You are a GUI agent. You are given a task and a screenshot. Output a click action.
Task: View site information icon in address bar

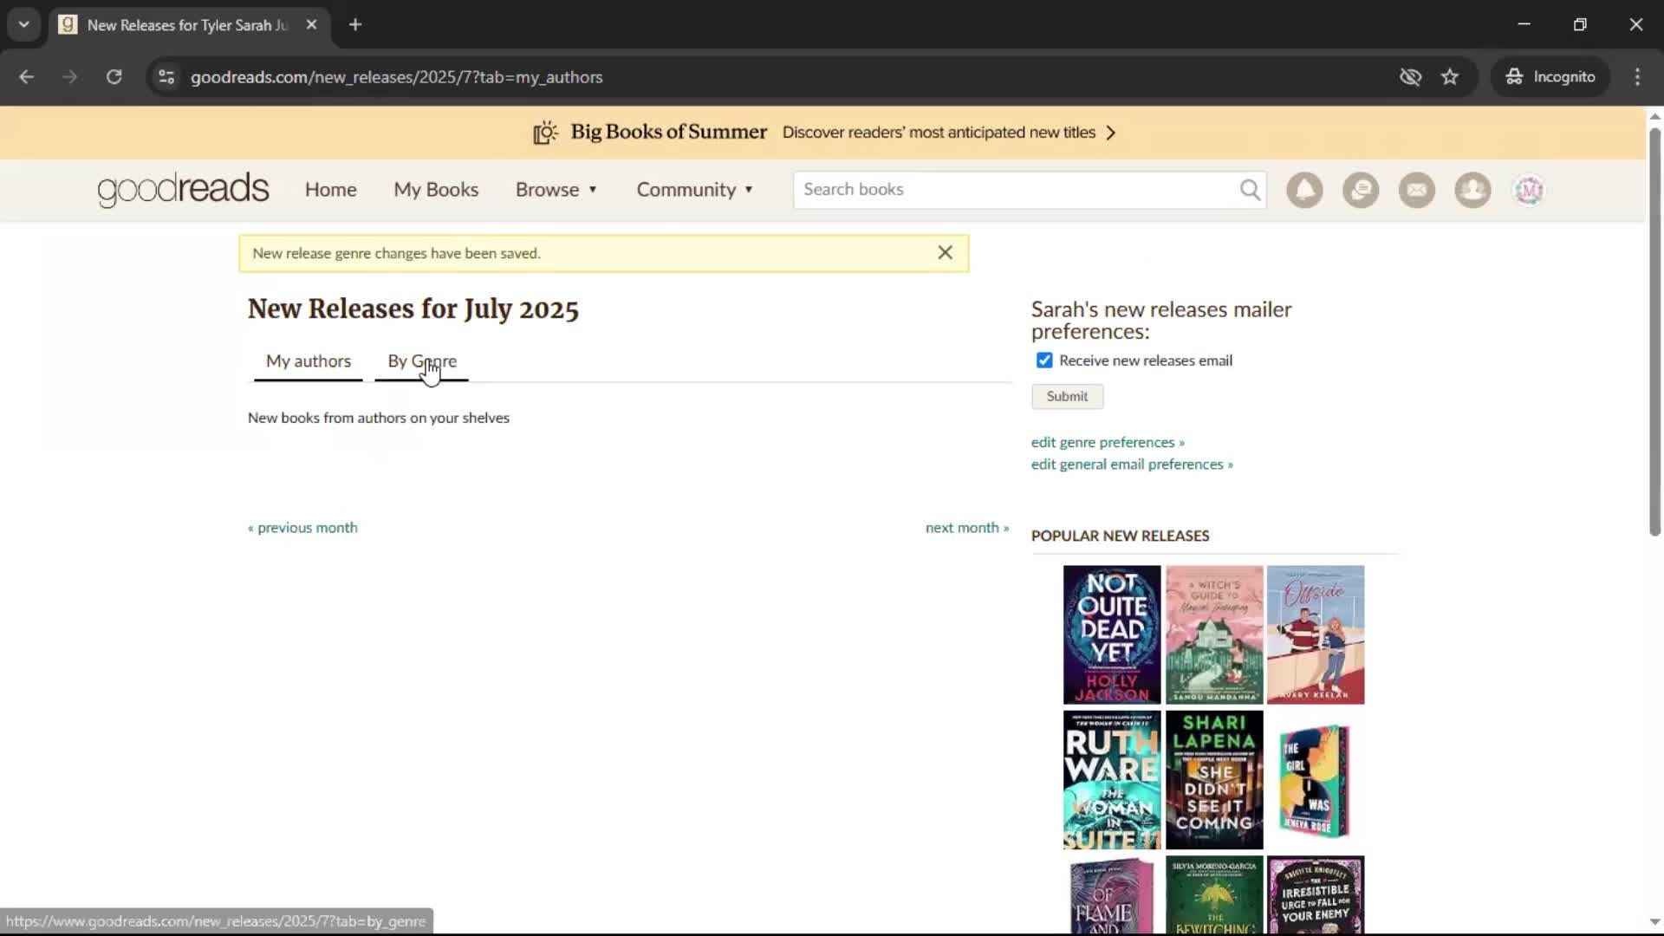click(x=166, y=76)
